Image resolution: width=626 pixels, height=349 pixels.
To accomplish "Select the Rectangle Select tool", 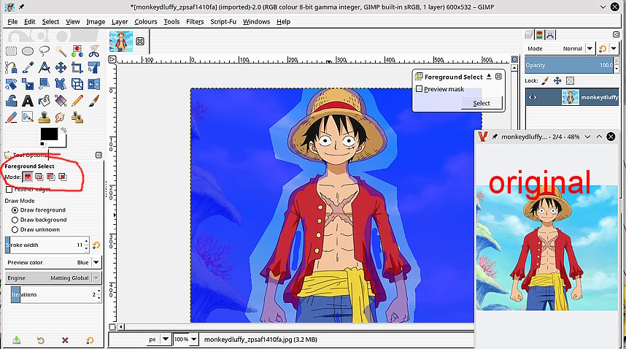I will tap(11, 51).
